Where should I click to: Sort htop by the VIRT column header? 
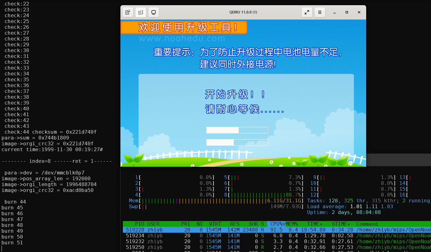[x=215, y=224]
